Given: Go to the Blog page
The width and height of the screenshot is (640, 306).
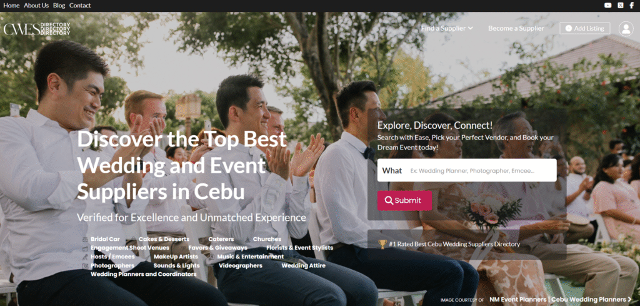Looking at the screenshot, I should point(59,5).
